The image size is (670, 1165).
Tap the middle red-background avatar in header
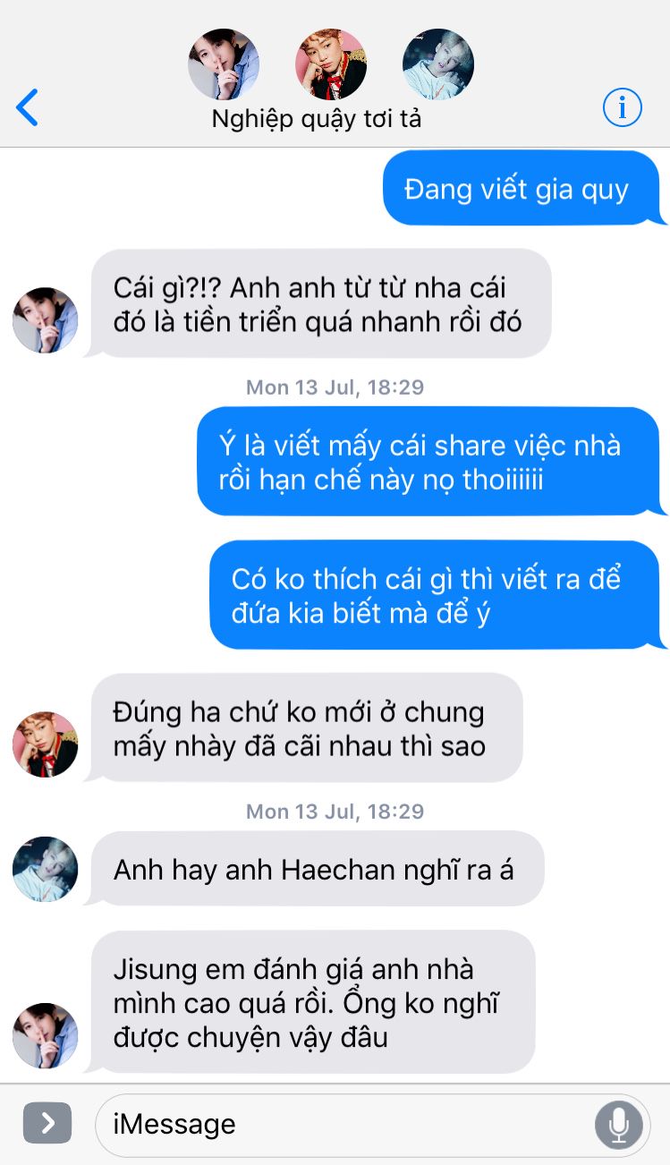pyautogui.click(x=331, y=64)
